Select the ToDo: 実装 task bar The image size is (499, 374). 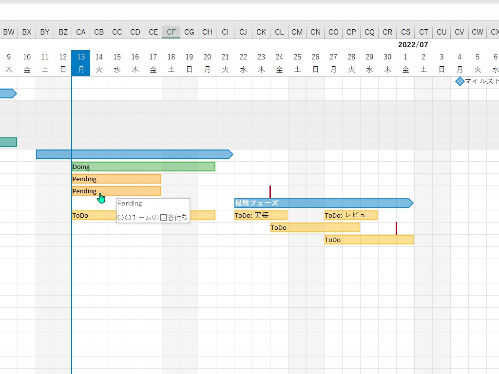pyautogui.click(x=261, y=215)
